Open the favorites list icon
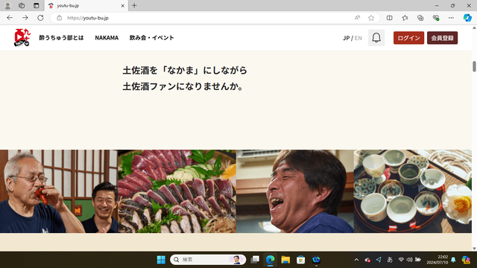This screenshot has height=268, width=477. click(x=405, y=18)
